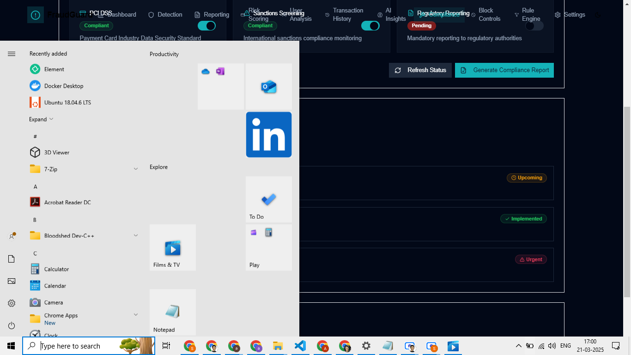Click the Implemented status badge
The image size is (631, 355).
(523, 219)
